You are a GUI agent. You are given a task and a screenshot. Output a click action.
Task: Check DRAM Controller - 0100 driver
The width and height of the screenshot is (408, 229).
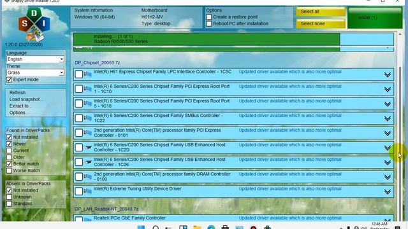pos(78,177)
